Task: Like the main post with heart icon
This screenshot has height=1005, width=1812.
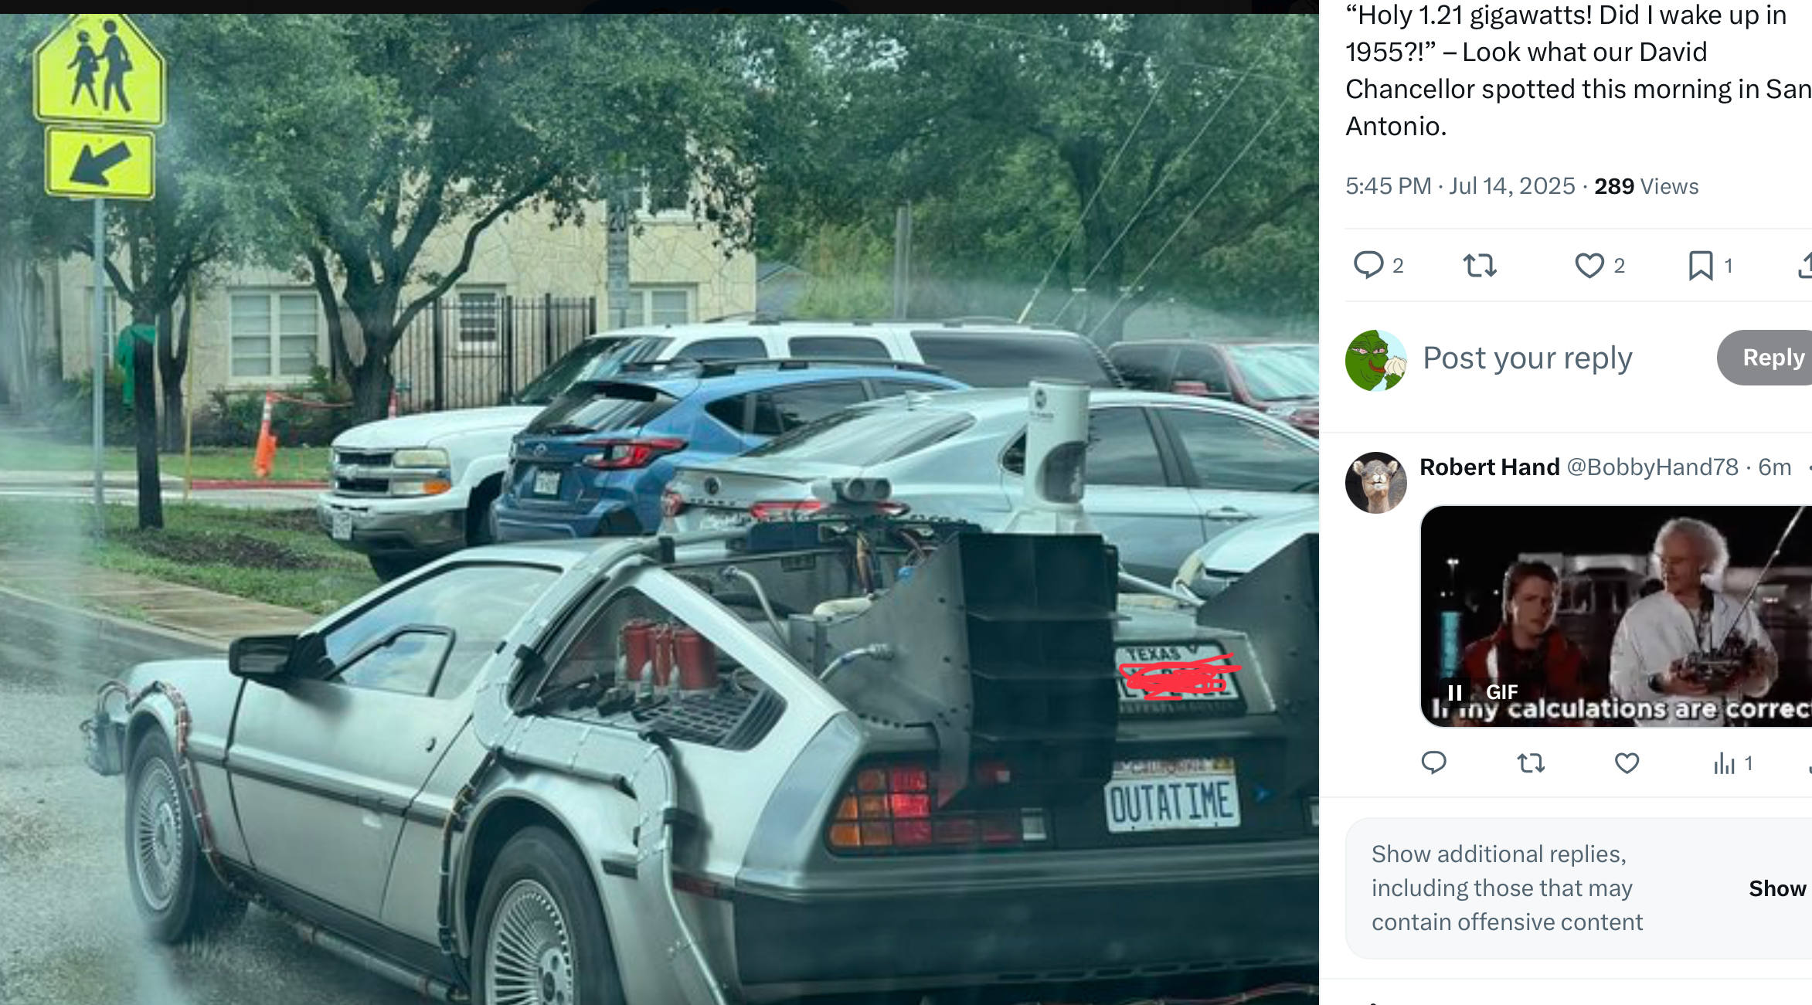Action: [1589, 266]
